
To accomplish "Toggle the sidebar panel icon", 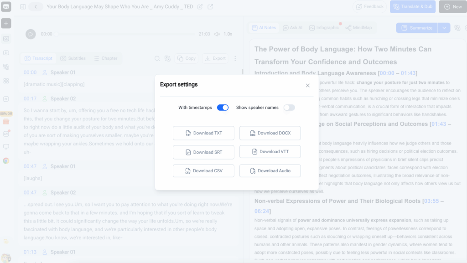I will [23, 6].
